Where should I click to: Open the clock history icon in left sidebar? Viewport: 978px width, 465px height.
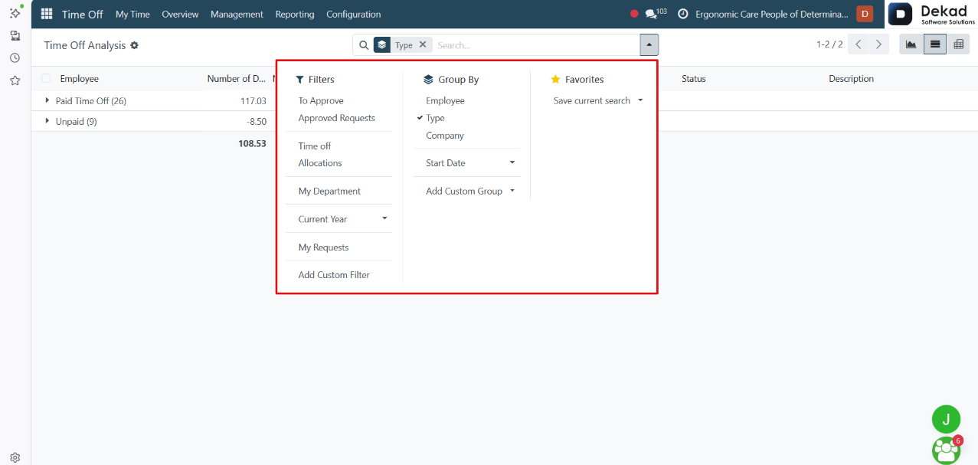pos(15,57)
